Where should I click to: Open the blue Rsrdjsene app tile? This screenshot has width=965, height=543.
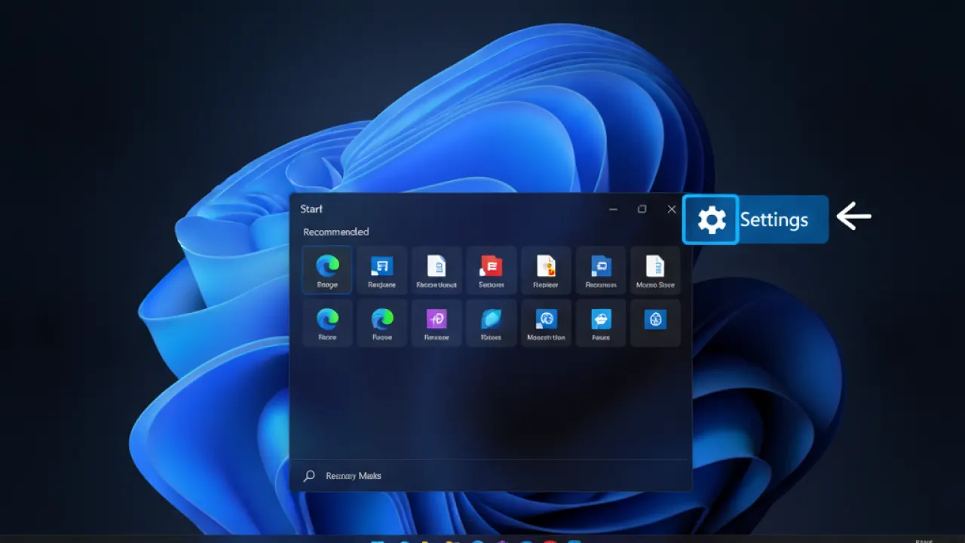pos(381,270)
